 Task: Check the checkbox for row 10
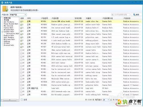pyautogui.click(x=21, y=50)
